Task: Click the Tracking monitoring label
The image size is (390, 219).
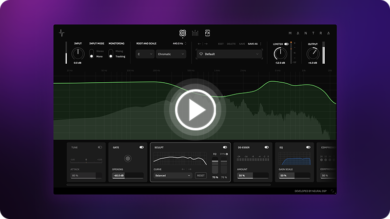Action: coord(120,56)
